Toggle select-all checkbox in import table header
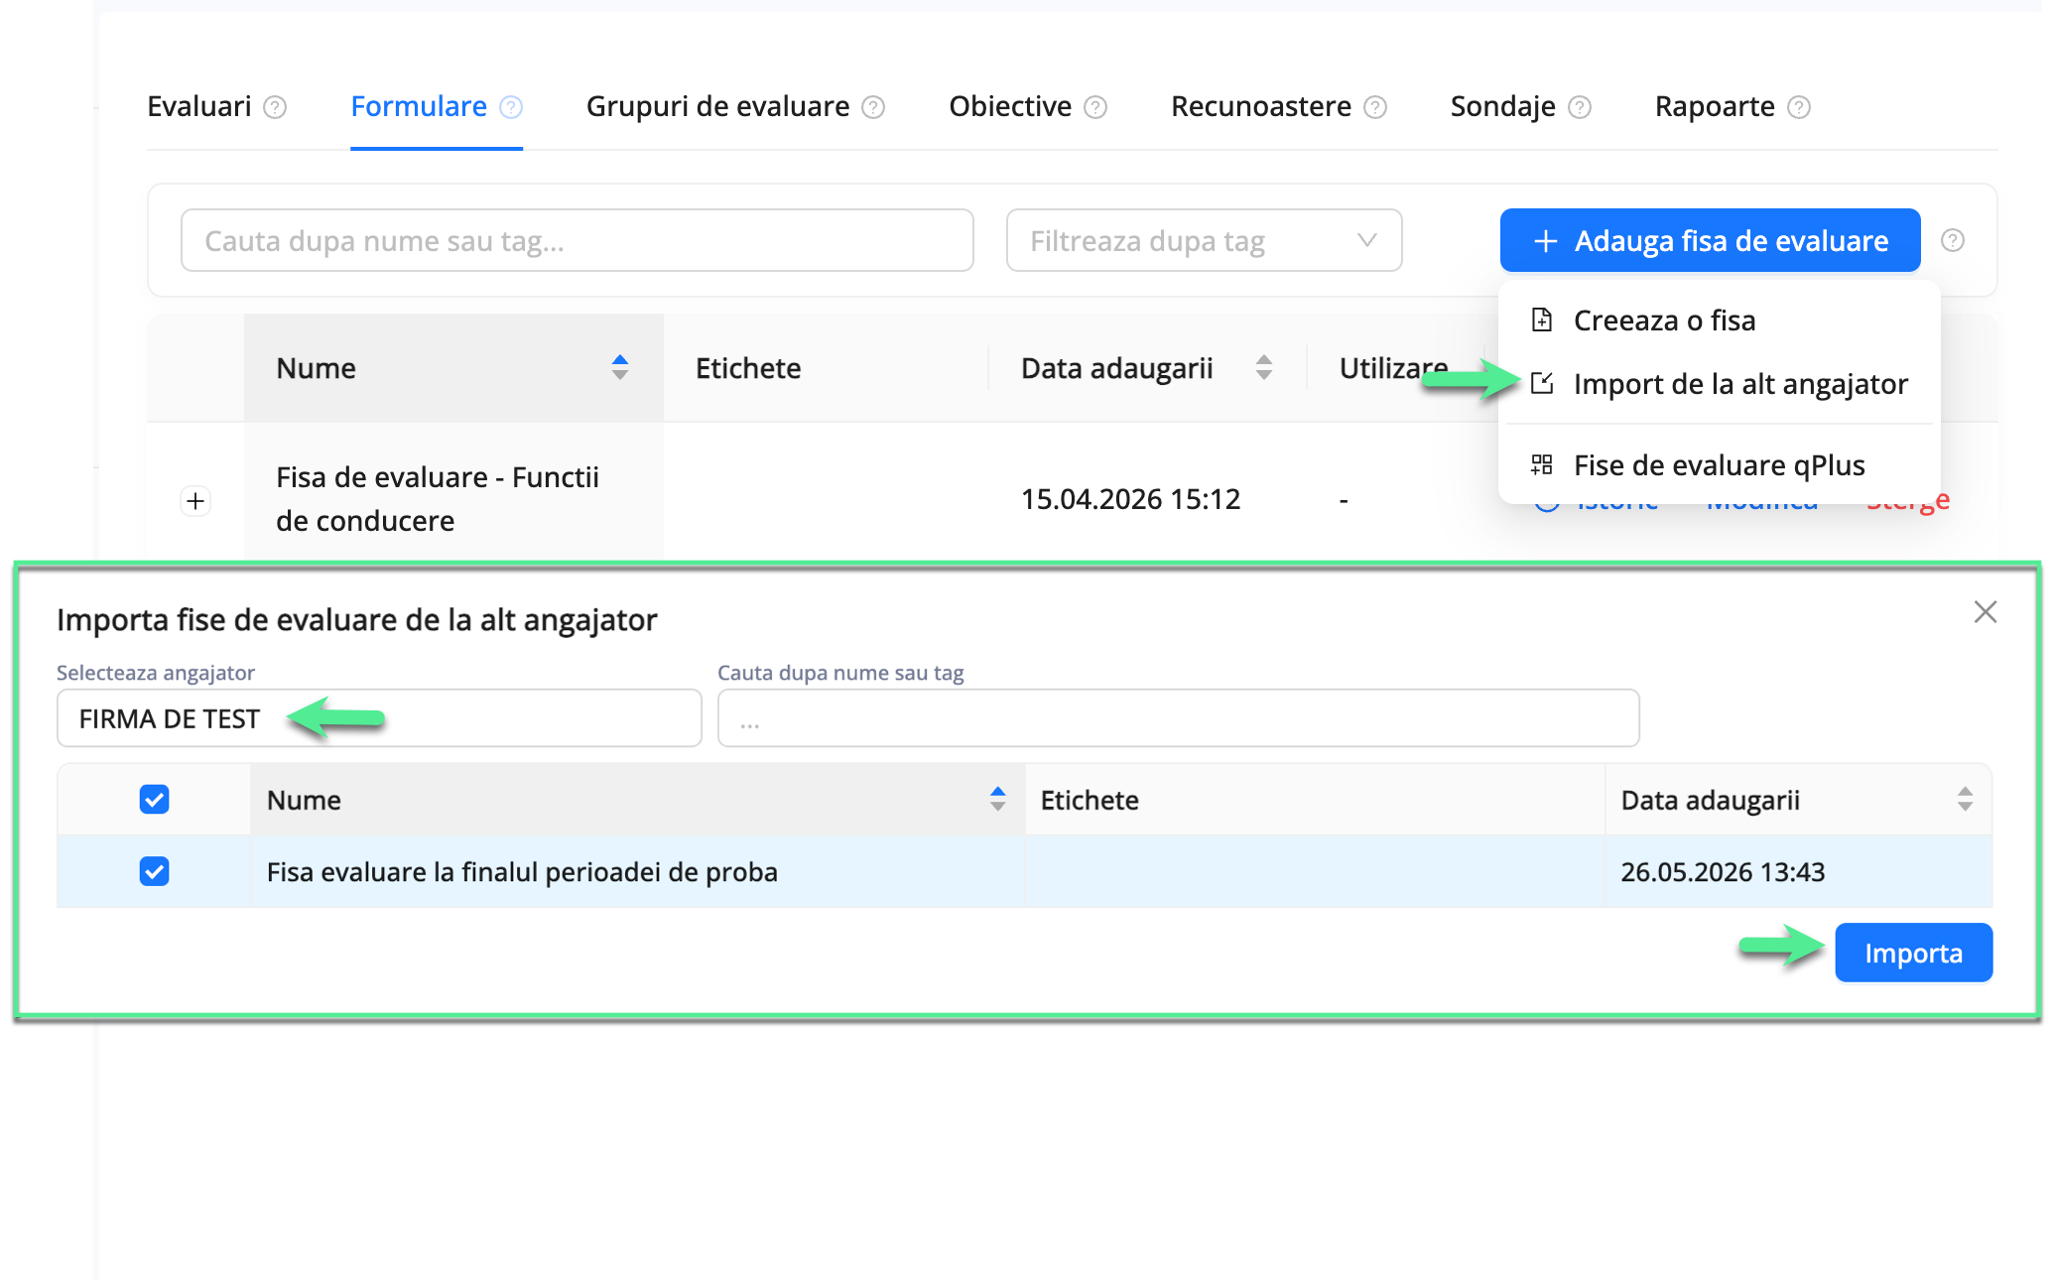 click(x=155, y=799)
